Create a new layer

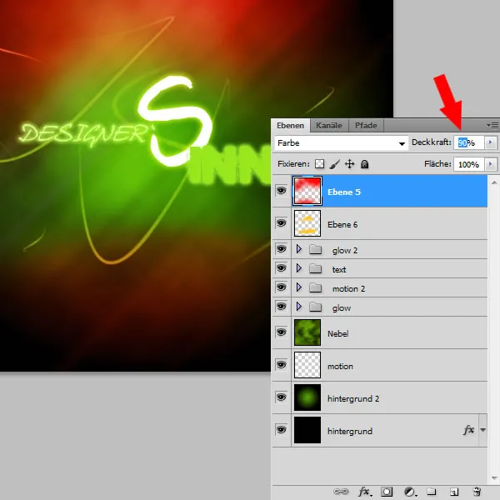[454, 492]
